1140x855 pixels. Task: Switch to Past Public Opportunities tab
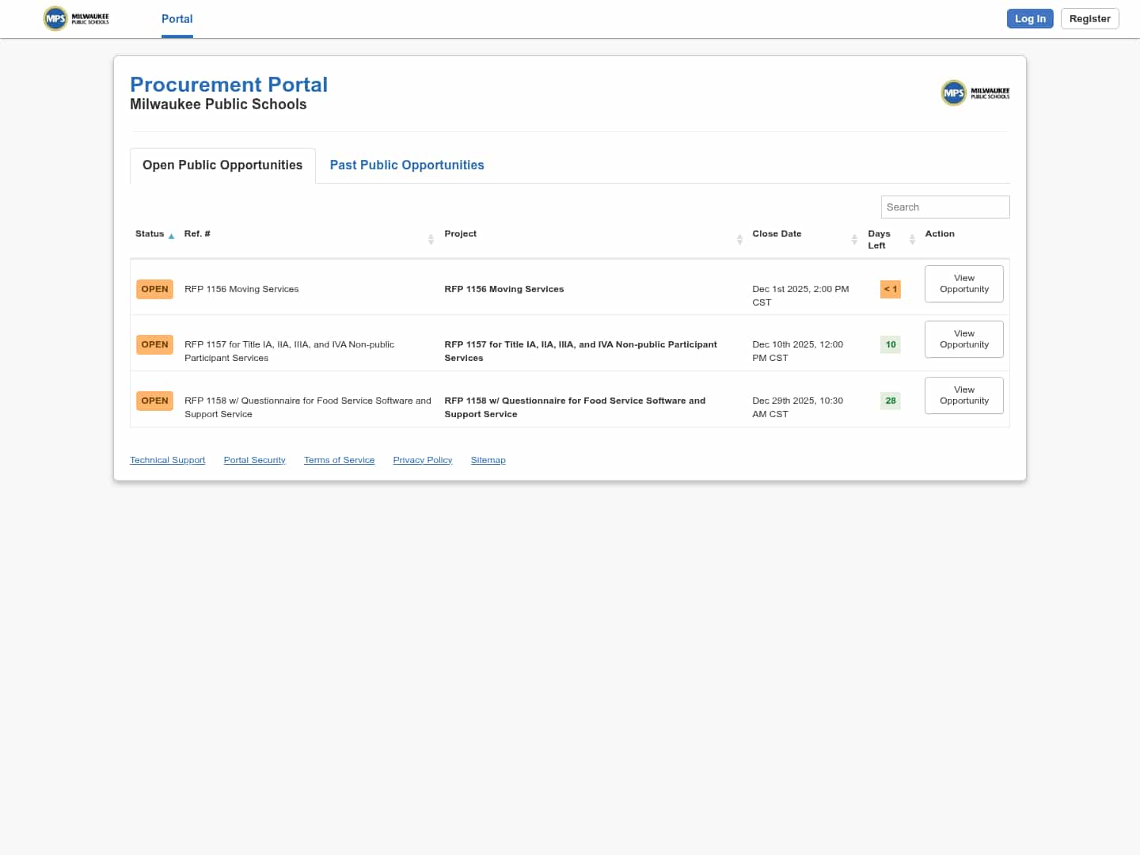(x=407, y=165)
